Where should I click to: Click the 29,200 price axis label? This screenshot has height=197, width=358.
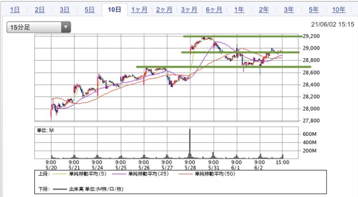[311, 36]
